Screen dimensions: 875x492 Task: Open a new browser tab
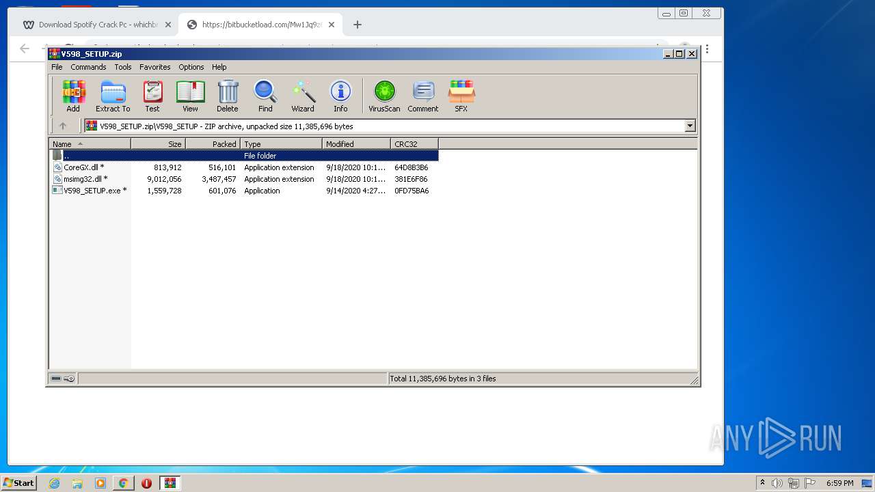357,25
